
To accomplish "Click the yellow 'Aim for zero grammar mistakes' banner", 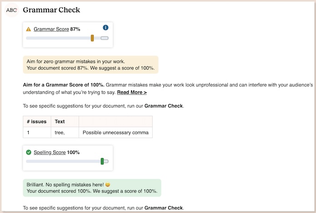I will tap(90, 64).
